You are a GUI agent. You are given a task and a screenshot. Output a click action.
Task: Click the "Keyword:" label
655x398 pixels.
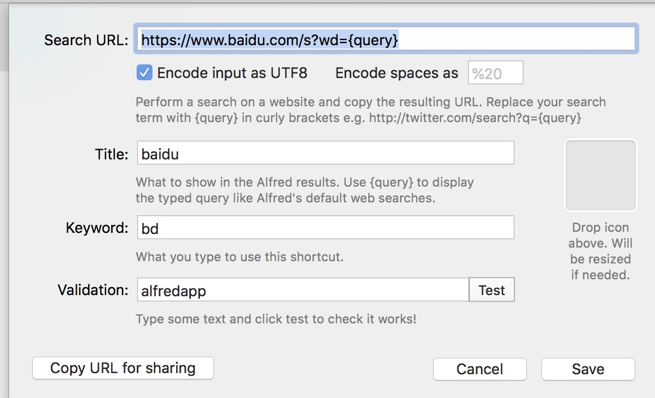point(97,228)
